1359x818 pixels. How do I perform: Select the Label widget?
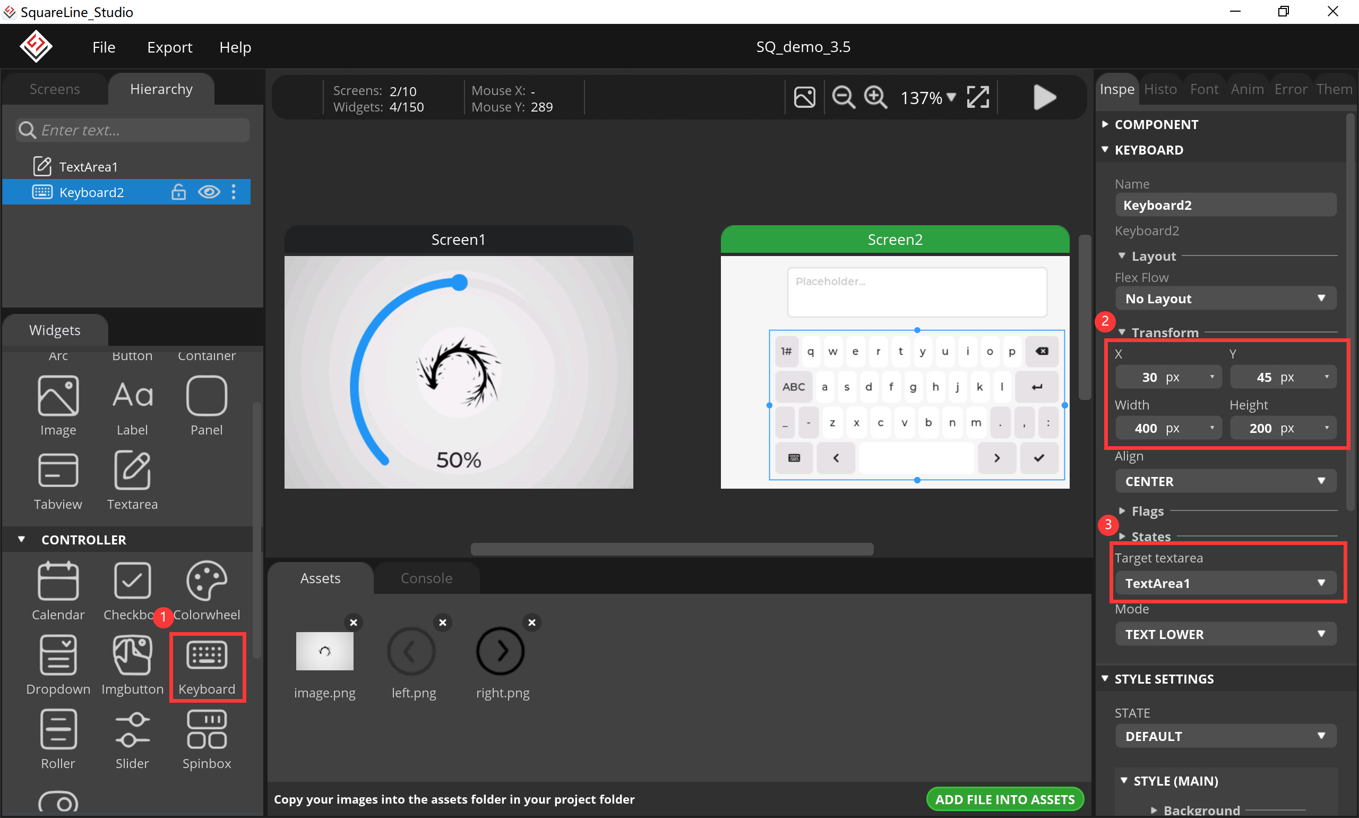click(x=132, y=406)
